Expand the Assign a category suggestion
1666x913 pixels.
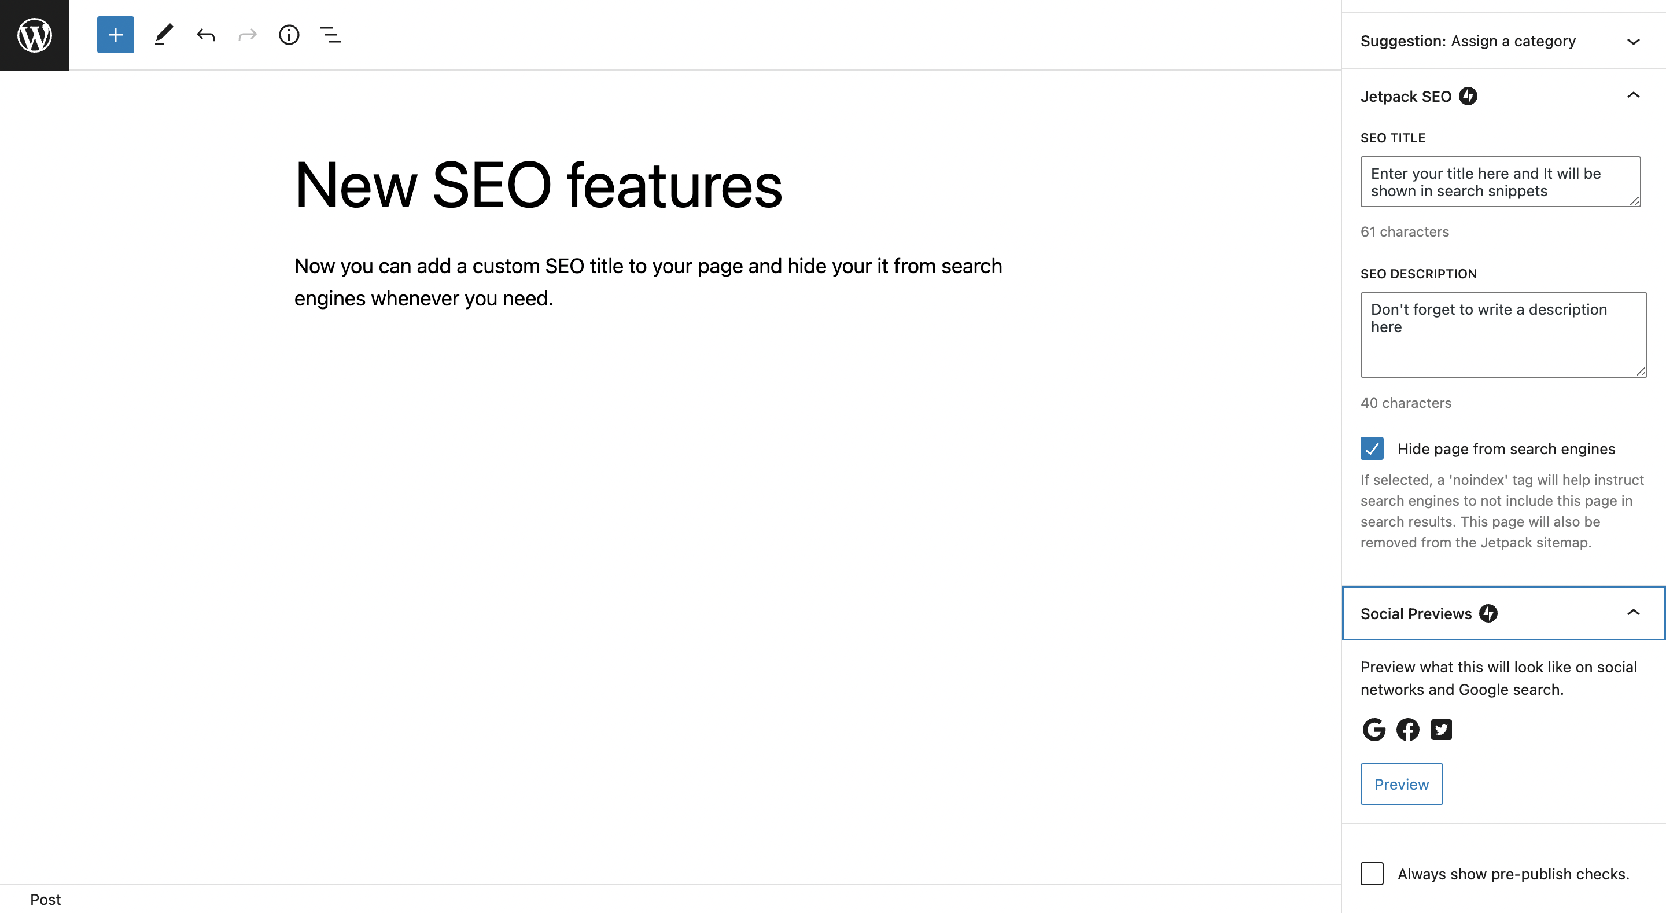pyautogui.click(x=1632, y=42)
